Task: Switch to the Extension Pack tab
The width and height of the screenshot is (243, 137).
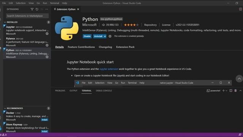Action: tap(125, 47)
